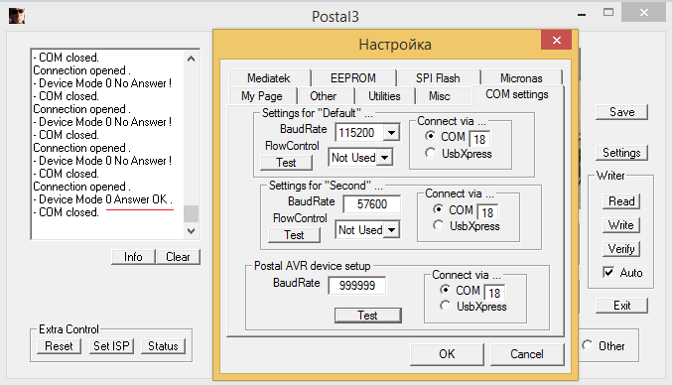
Task: Select the COM settings tab
Action: [517, 94]
